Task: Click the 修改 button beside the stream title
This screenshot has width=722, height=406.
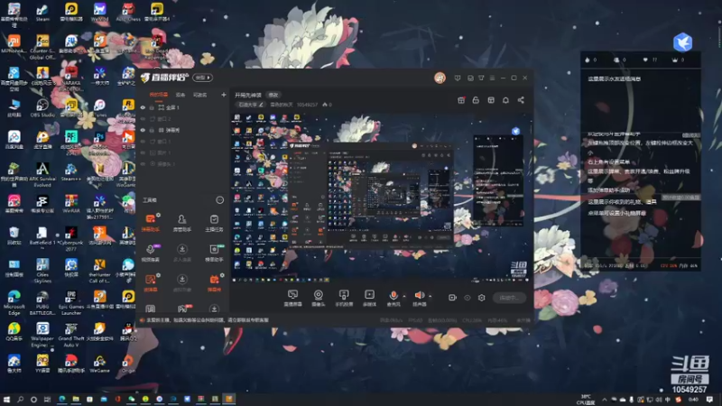Action: [273, 95]
